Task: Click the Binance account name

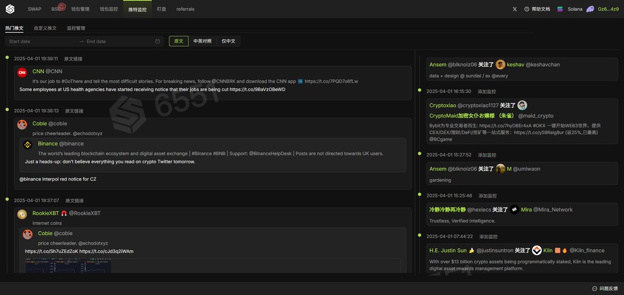Action: 48,144
